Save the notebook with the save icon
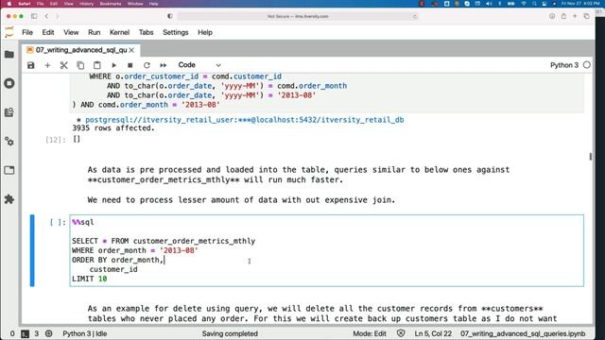 click(x=31, y=65)
